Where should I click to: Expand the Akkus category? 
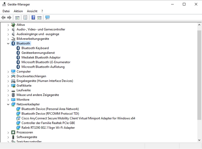[x=8, y=25]
